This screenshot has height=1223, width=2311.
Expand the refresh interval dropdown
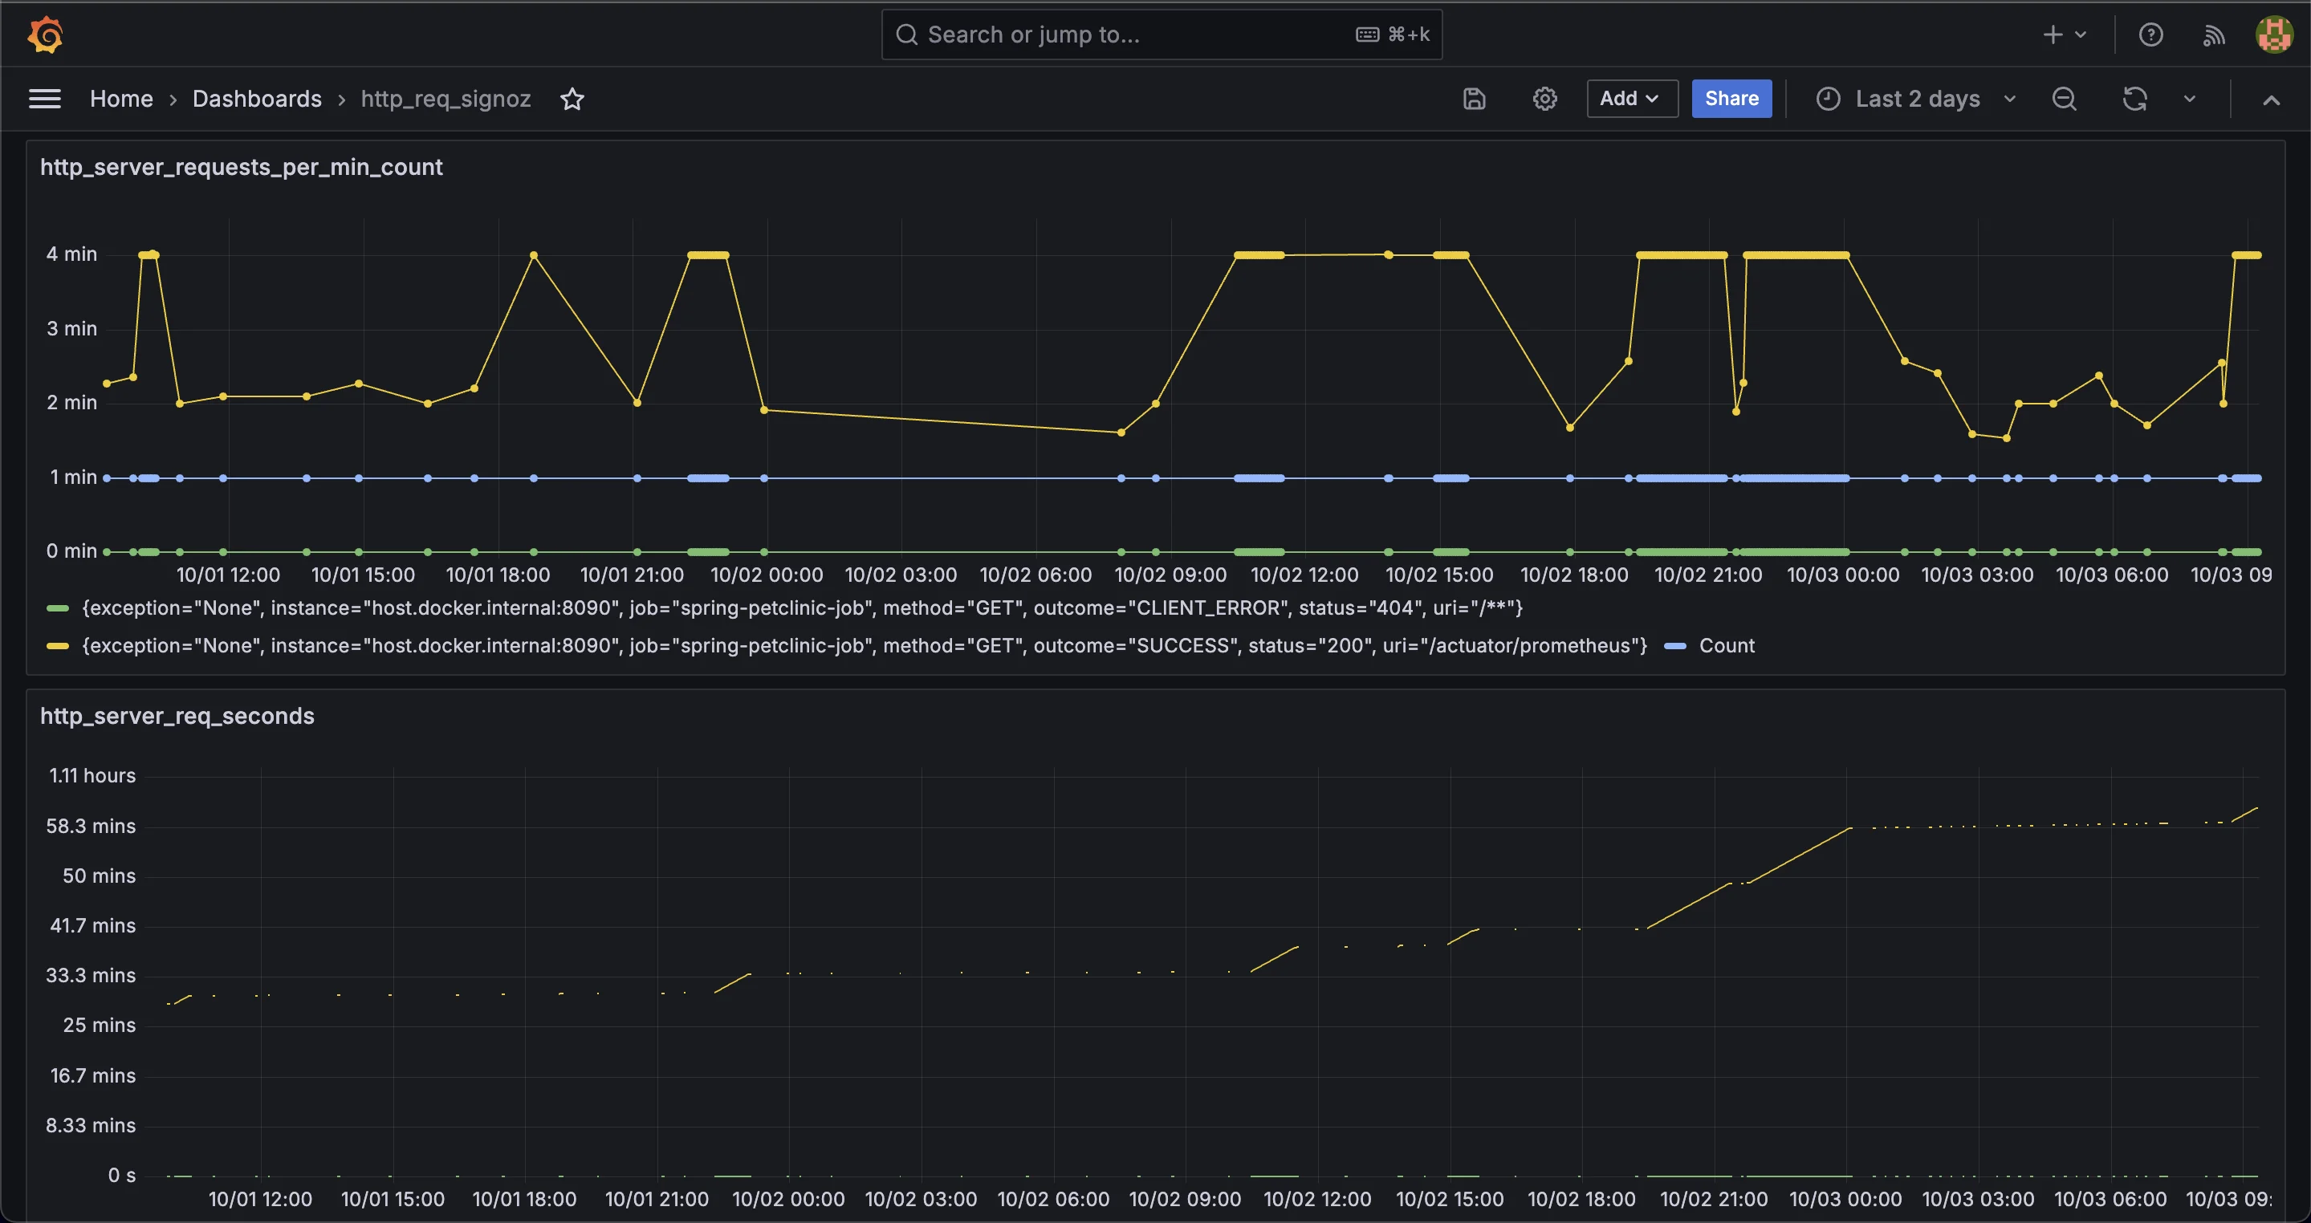pyautogui.click(x=2189, y=99)
